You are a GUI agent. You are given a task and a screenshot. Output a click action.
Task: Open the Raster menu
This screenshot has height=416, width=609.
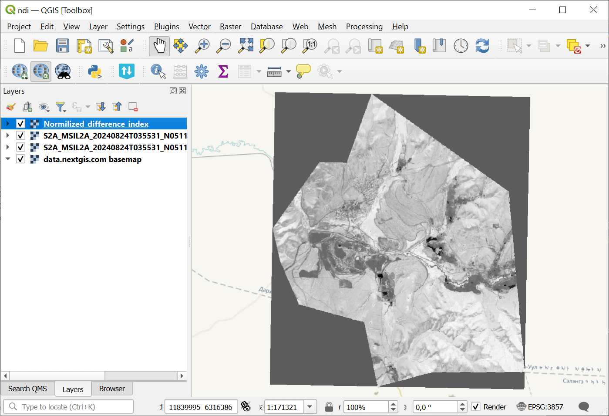click(x=230, y=27)
